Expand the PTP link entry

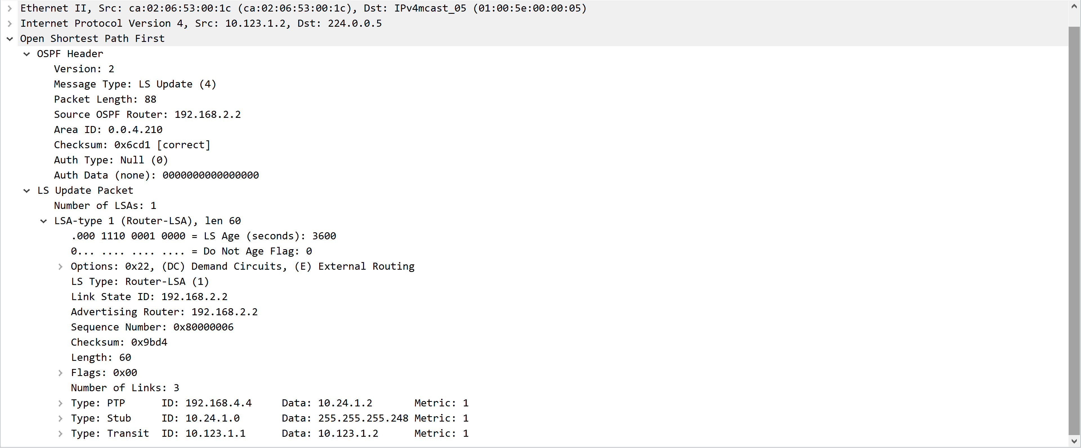[61, 403]
